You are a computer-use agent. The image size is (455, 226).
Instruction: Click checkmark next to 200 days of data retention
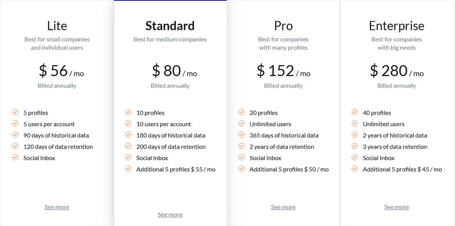[x=128, y=146]
